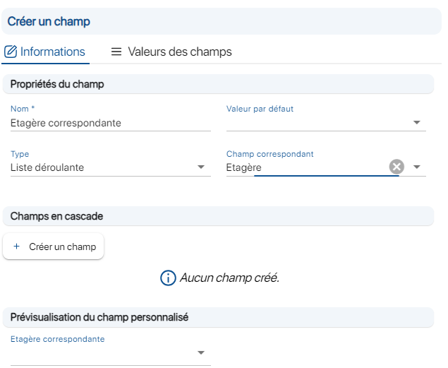Click the plus icon in Créer un champ button
This screenshot has width=448, height=368.
coord(16,247)
